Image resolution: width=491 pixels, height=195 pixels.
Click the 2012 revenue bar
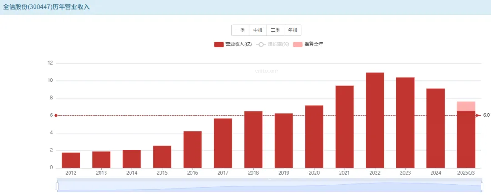71,160
